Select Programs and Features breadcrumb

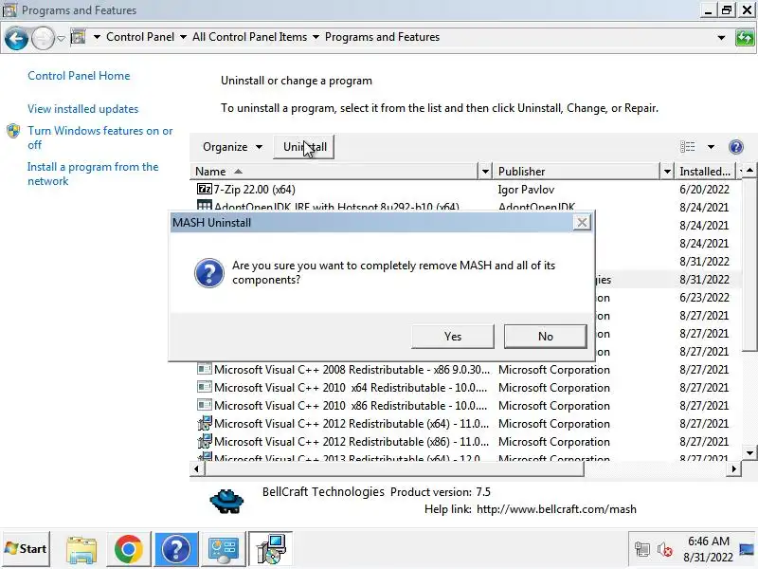(382, 37)
